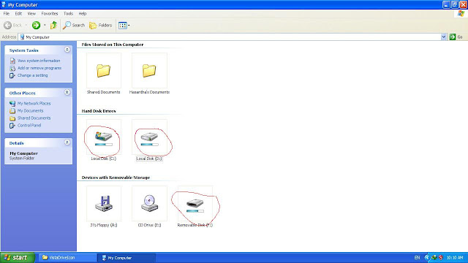Viewport: 468px width, 263px height.
Task: Open My Documents link in sidebar
Action: (x=31, y=111)
